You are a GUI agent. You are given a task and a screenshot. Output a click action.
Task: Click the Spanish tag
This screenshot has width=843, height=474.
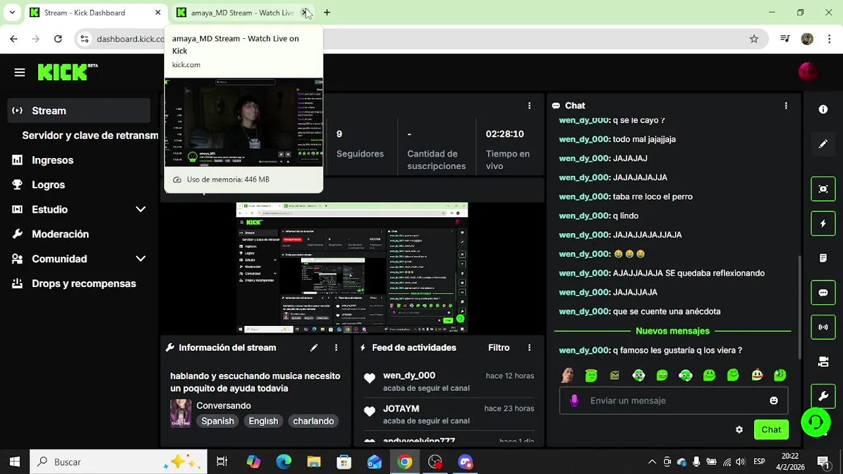tap(217, 421)
